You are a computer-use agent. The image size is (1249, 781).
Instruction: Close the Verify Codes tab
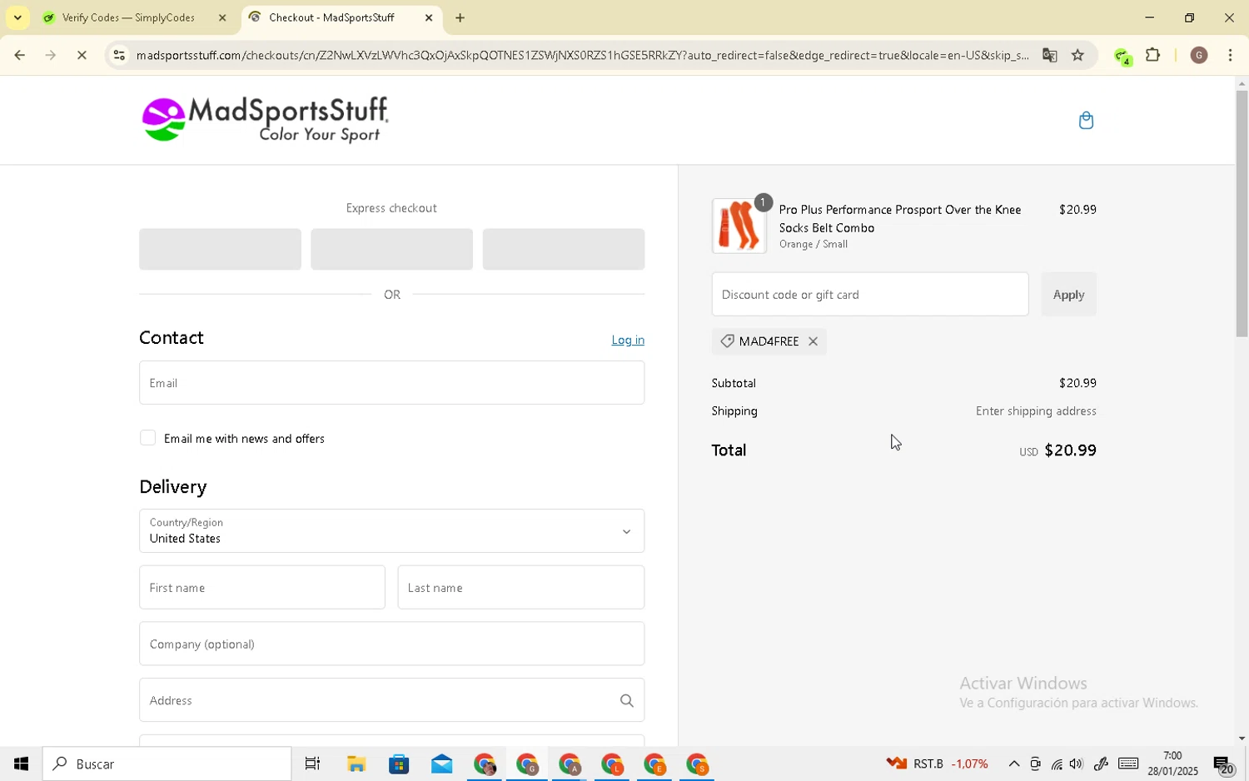coord(222,17)
